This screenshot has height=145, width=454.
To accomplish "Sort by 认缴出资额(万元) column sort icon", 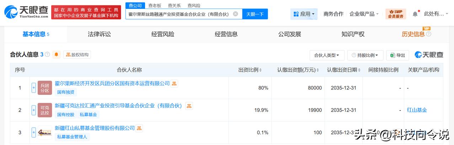I will click(317, 70).
